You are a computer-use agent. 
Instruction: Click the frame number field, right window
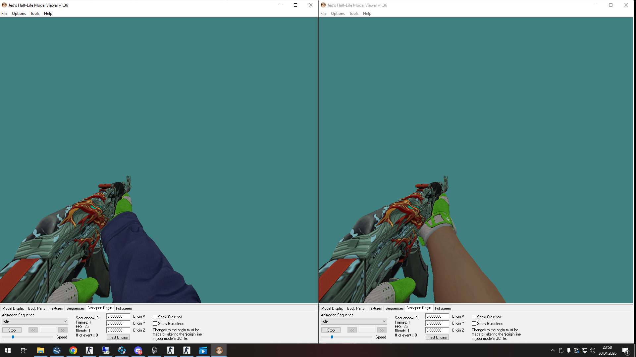(x=367, y=330)
